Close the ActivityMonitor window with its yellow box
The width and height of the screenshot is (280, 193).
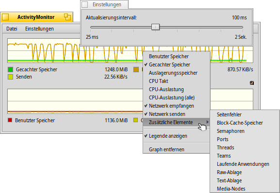[5, 17]
